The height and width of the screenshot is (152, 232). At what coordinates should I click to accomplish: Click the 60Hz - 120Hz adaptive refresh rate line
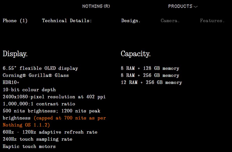[x=50, y=132]
